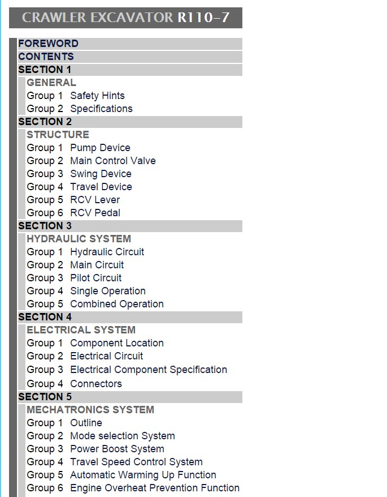
Task: Open the CONTENTS entry
Action: tap(46, 57)
